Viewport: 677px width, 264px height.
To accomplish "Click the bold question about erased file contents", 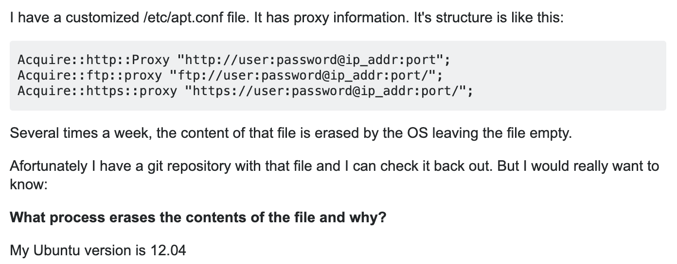I will coord(198,217).
